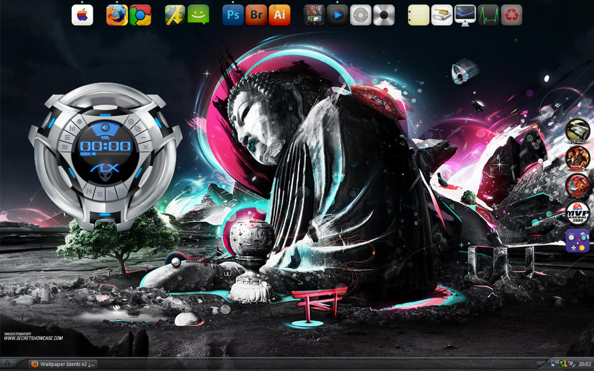The image size is (594, 371).
Task: Toggle the speaker mute icon on player
Action: pos(106,127)
